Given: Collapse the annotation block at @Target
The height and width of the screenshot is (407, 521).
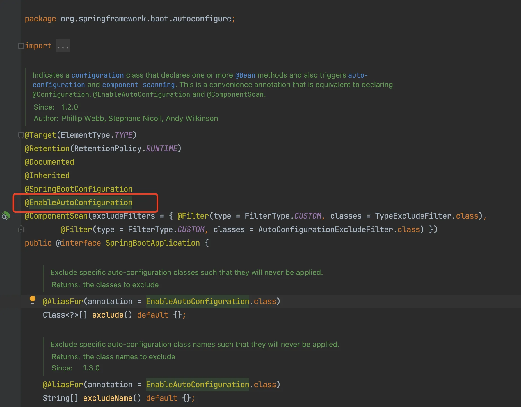Looking at the screenshot, I should (21, 135).
